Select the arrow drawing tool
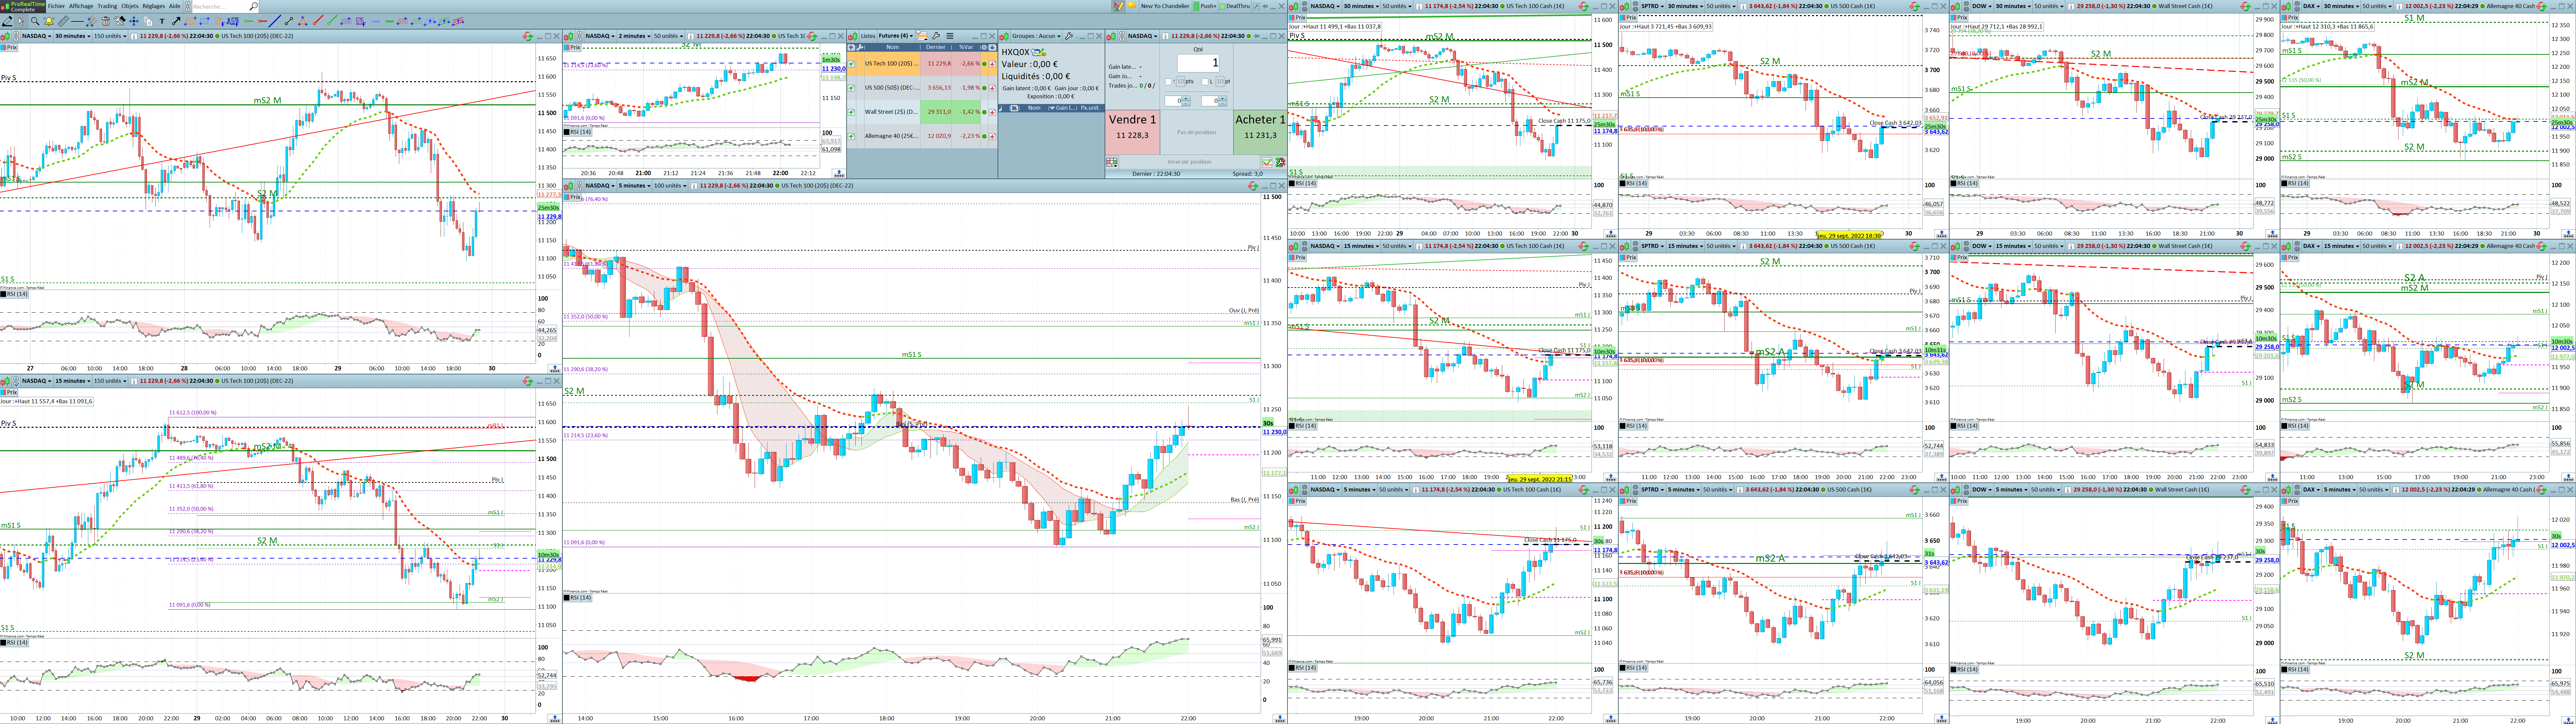This screenshot has width=2576, height=724. [x=176, y=21]
